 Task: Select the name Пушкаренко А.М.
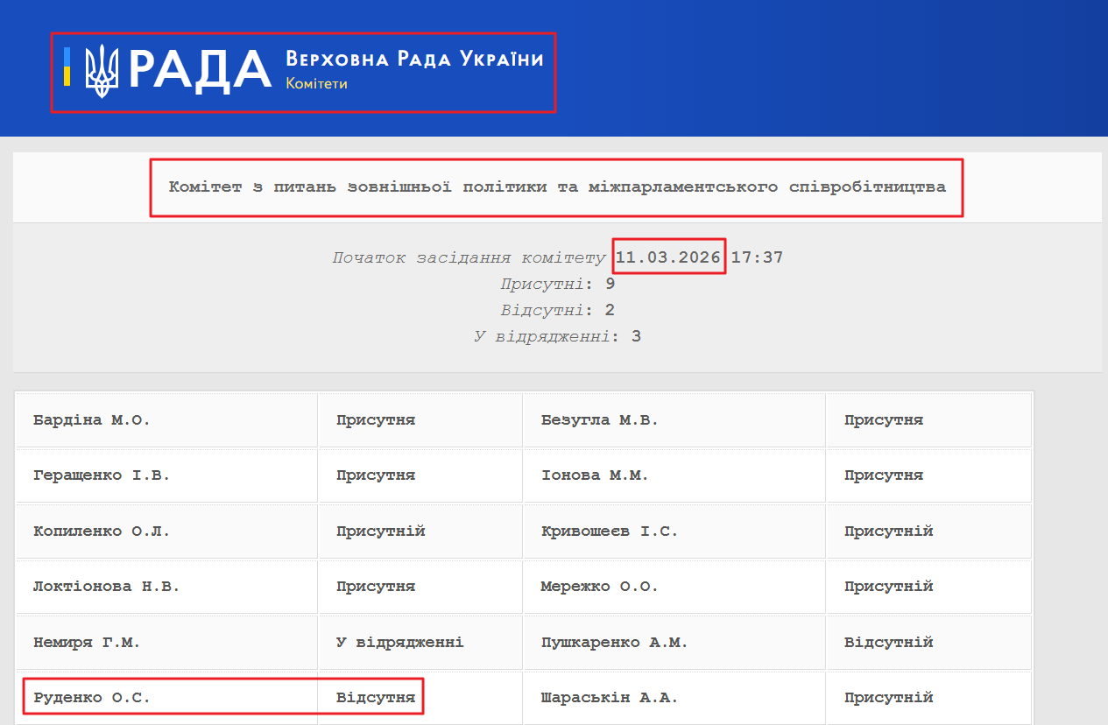click(x=615, y=643)
